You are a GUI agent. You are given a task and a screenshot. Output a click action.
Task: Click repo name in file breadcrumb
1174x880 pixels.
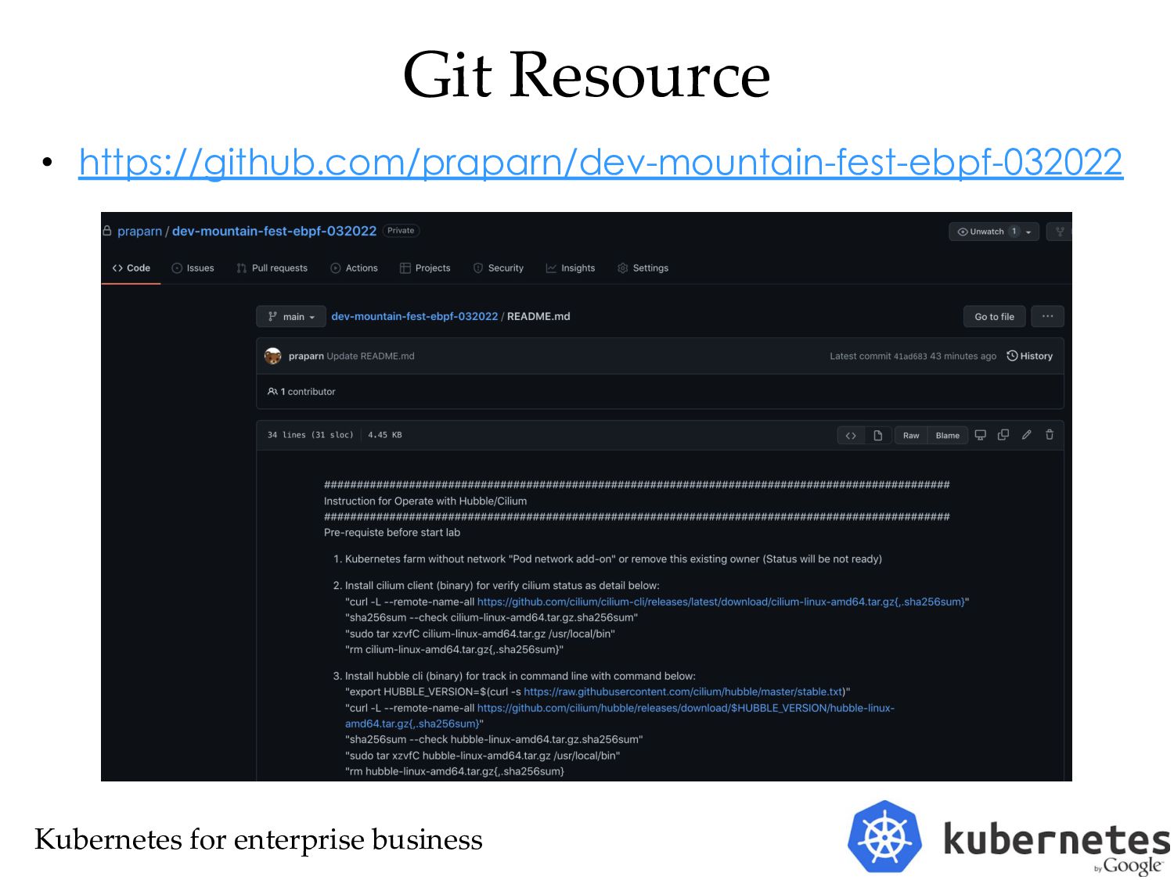414,317
